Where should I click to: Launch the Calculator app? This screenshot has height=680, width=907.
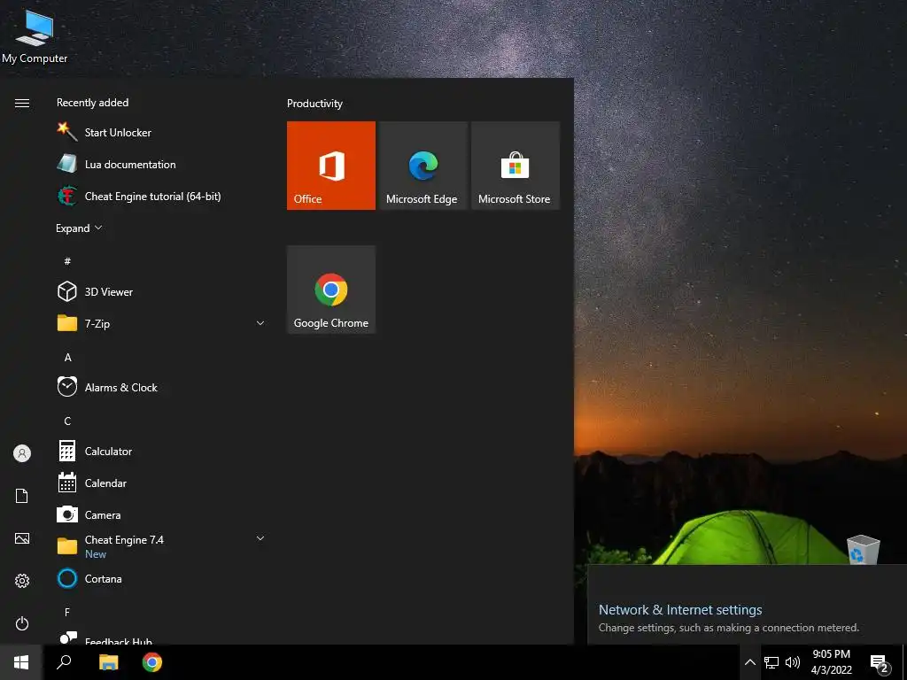tap(161, 451)
